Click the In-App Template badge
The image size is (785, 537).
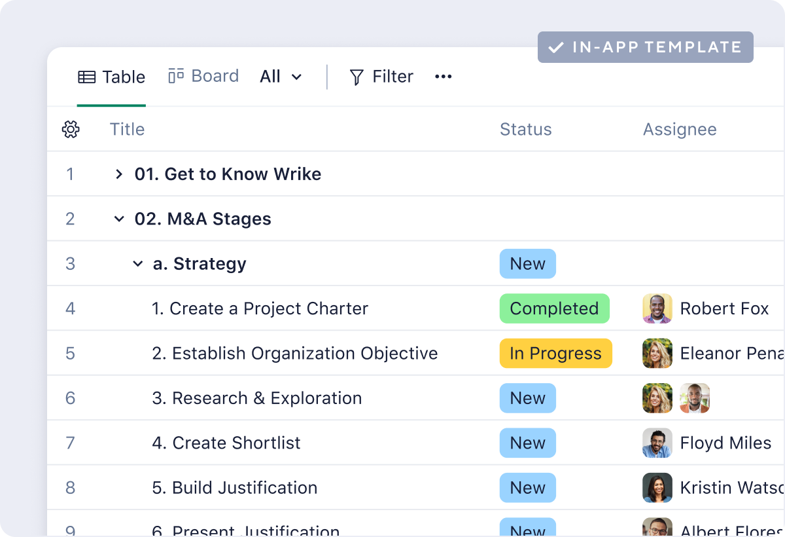pos(646,47)
